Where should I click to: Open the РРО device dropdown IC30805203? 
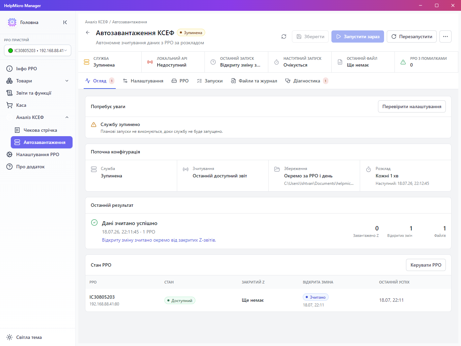coord(37,50)
